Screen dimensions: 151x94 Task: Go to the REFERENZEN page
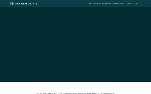[x=106, y=3]
